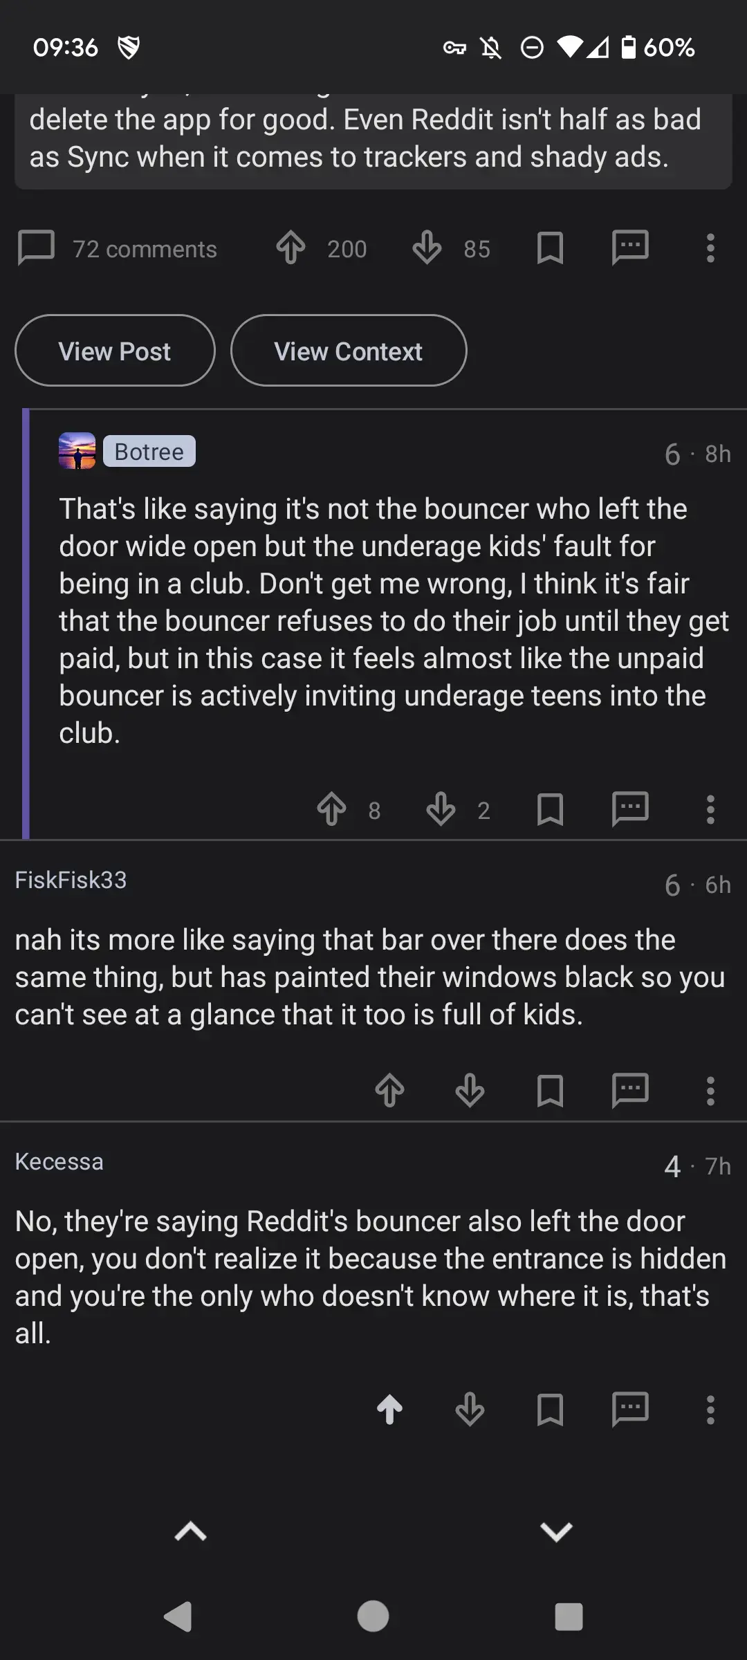Downvote the post with 85 downvotes
This screenshot has height=1660, width=747.
coord(427,248)
